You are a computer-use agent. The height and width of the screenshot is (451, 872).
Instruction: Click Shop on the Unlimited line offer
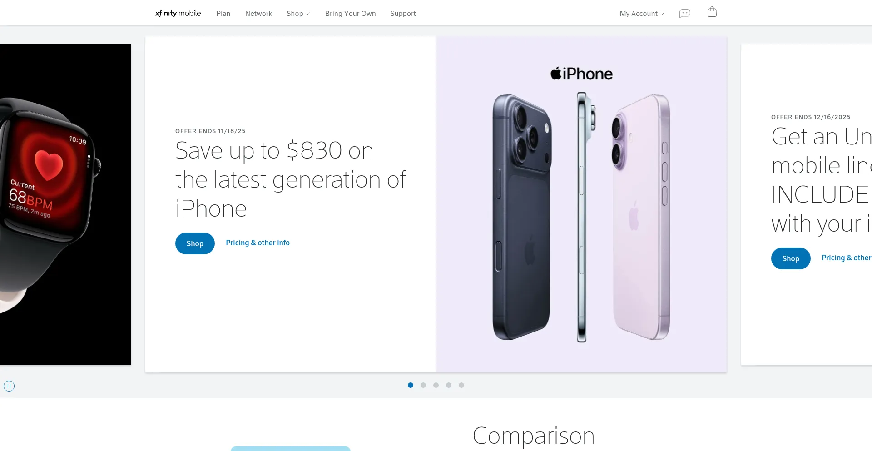click(791, 258)
